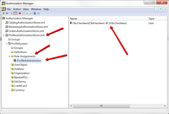Image resolution: width=169 pixels, height=114 pixels.
Task: Click the title bar Authorization Manager icon
Action: coord(3,3)
